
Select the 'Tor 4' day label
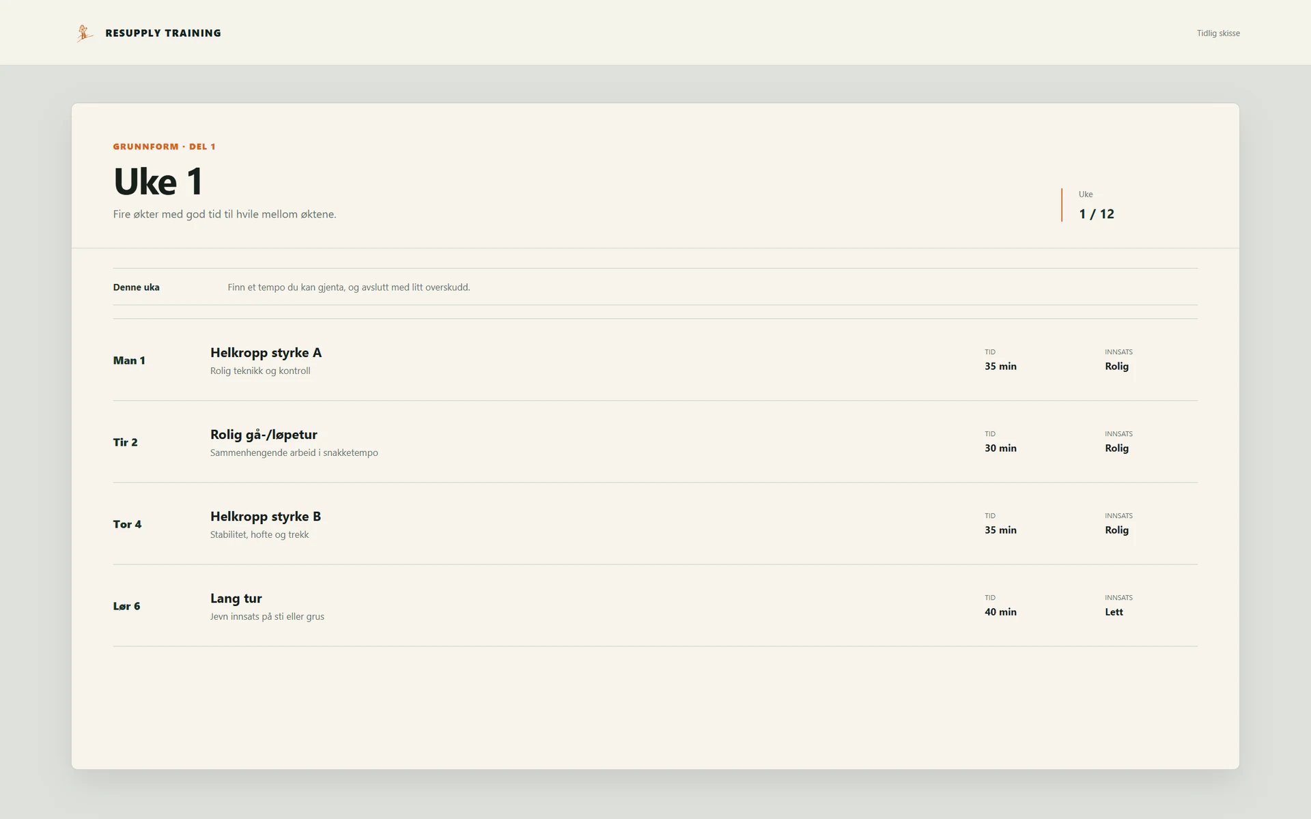[x=127, y=524]
